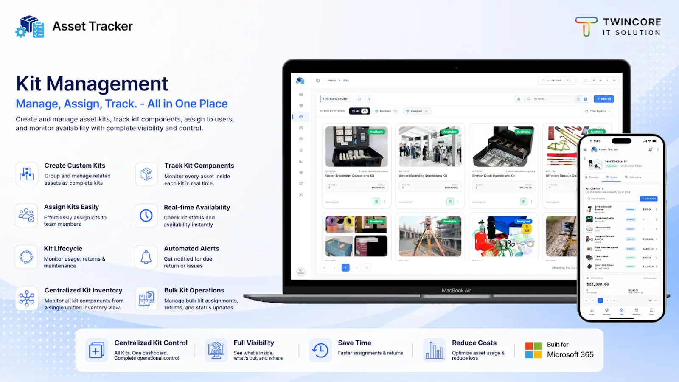Image resolution: width=679 pixels, height=382 pixels.
Task: Tap the back arrow beside Retail Checkout Kit
Action: pos(585,159)
